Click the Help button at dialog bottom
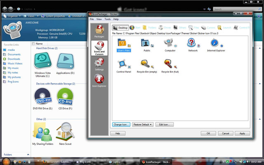The image size is (264, 165). click(x=118, y=133)
